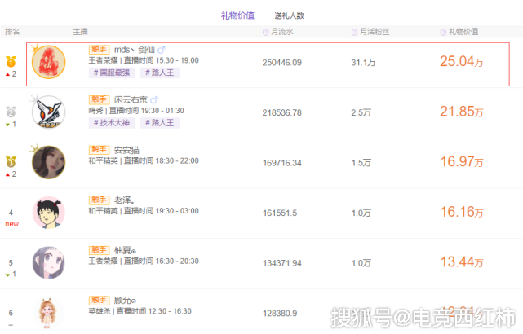
Task: Click the male gender icon beside mds、剑仙
Action: (162, 50)
